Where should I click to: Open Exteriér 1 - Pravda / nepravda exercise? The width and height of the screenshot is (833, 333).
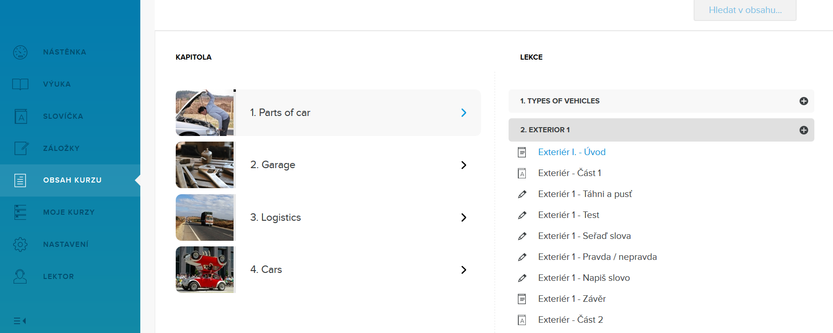pos(597,257)
